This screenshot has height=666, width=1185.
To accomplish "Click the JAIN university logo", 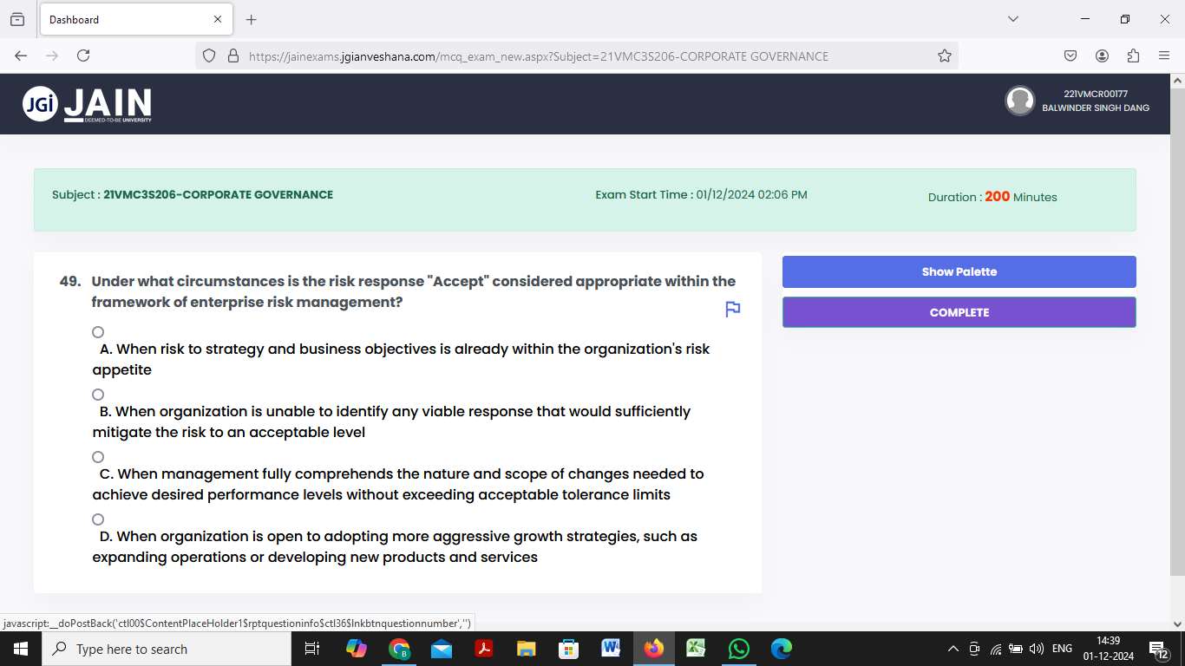I will pos(87,103).
